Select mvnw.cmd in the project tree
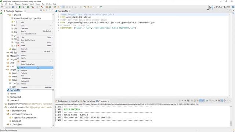235x132 pixels. 14,97
